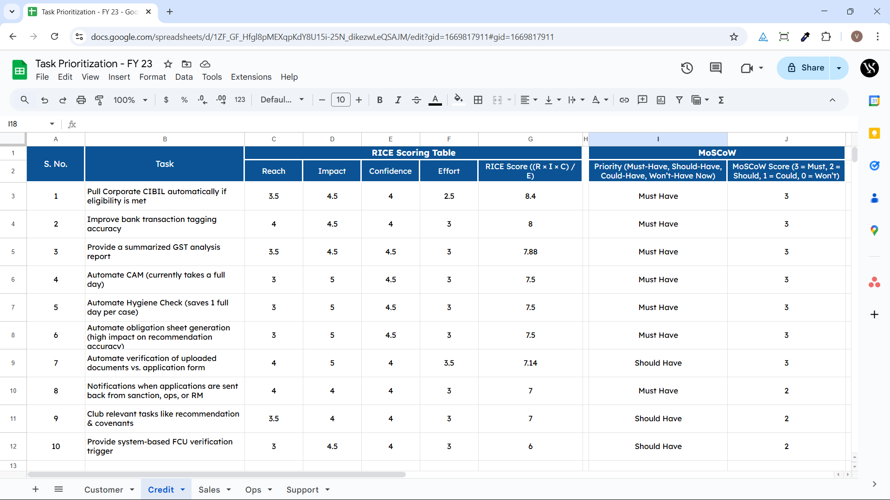Switch to the Ops sheet tab
Image resolution: width=890 pixels, height=500 pixels.
coord(253,490)
